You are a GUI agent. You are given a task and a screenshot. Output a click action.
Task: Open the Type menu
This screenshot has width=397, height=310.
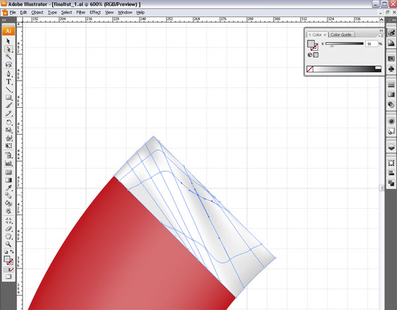52,13
